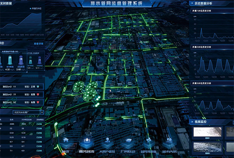This screenshot has height=158, width=234.
Task: Click the 井盖1水位历史分析 chart title
Action: 201,11
